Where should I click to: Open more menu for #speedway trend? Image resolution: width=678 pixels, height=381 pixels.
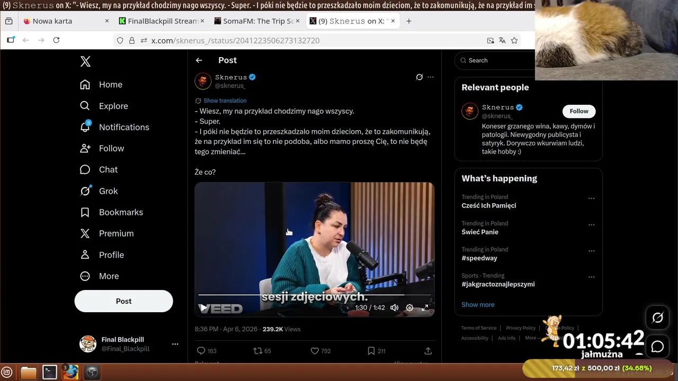[x=592, y=251]
